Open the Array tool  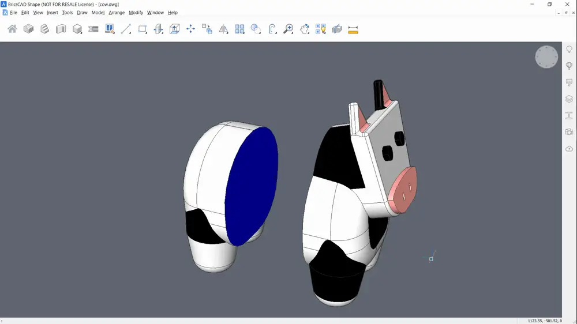click(x=239, y=29)
